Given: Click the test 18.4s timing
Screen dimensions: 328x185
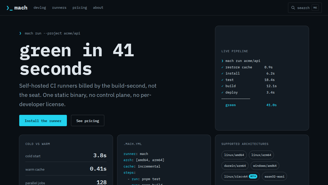Looking at the screenshot, I should (x=270, y=80).
